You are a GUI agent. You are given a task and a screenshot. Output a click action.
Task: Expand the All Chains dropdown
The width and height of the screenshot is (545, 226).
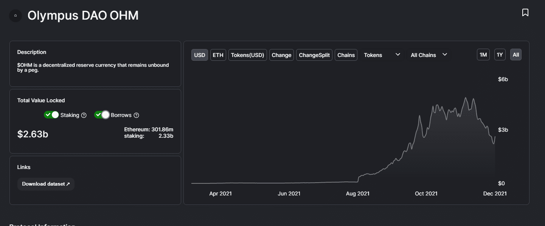(429, 55)
